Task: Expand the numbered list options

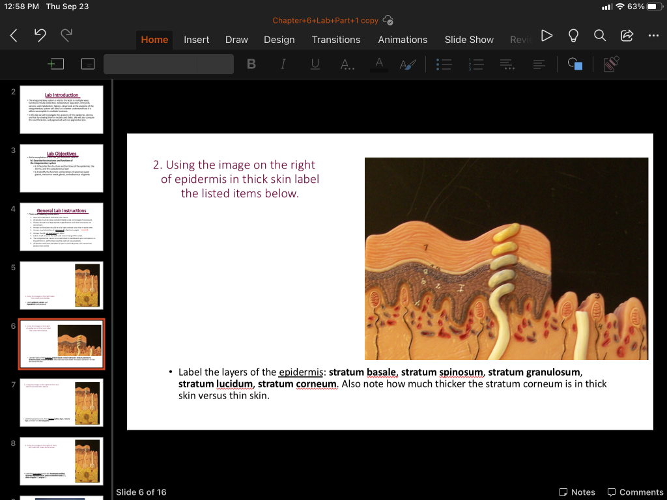Action: 475,64
